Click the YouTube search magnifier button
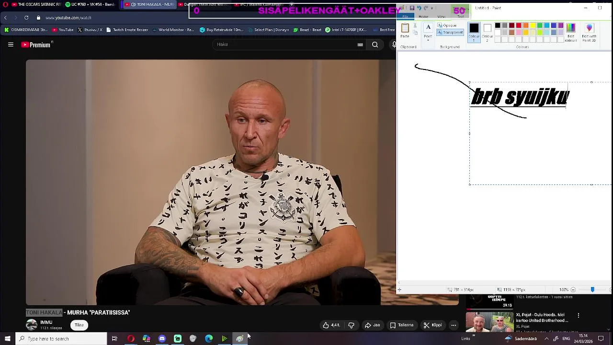Viewport: 613px width, 345px height. click(x=375, y=45)
